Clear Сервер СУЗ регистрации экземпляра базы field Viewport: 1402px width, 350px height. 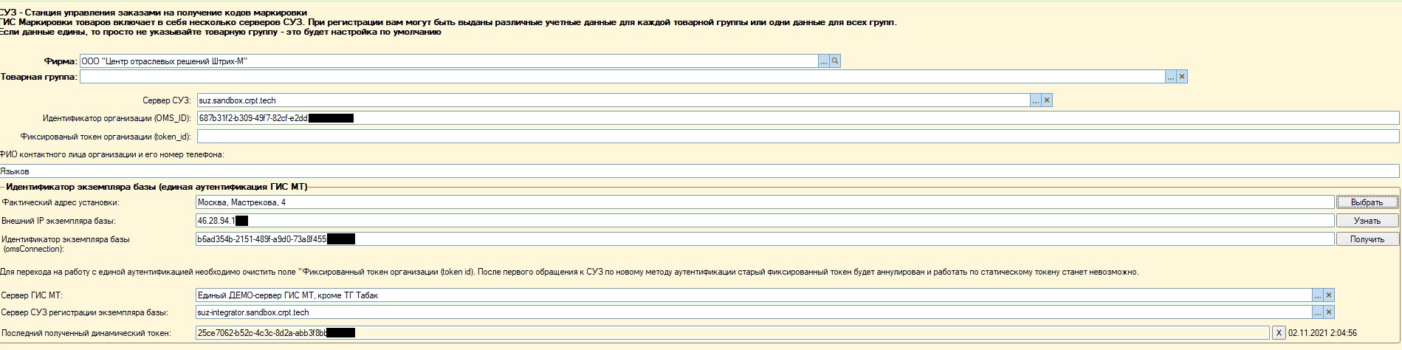pos(1329,312)
